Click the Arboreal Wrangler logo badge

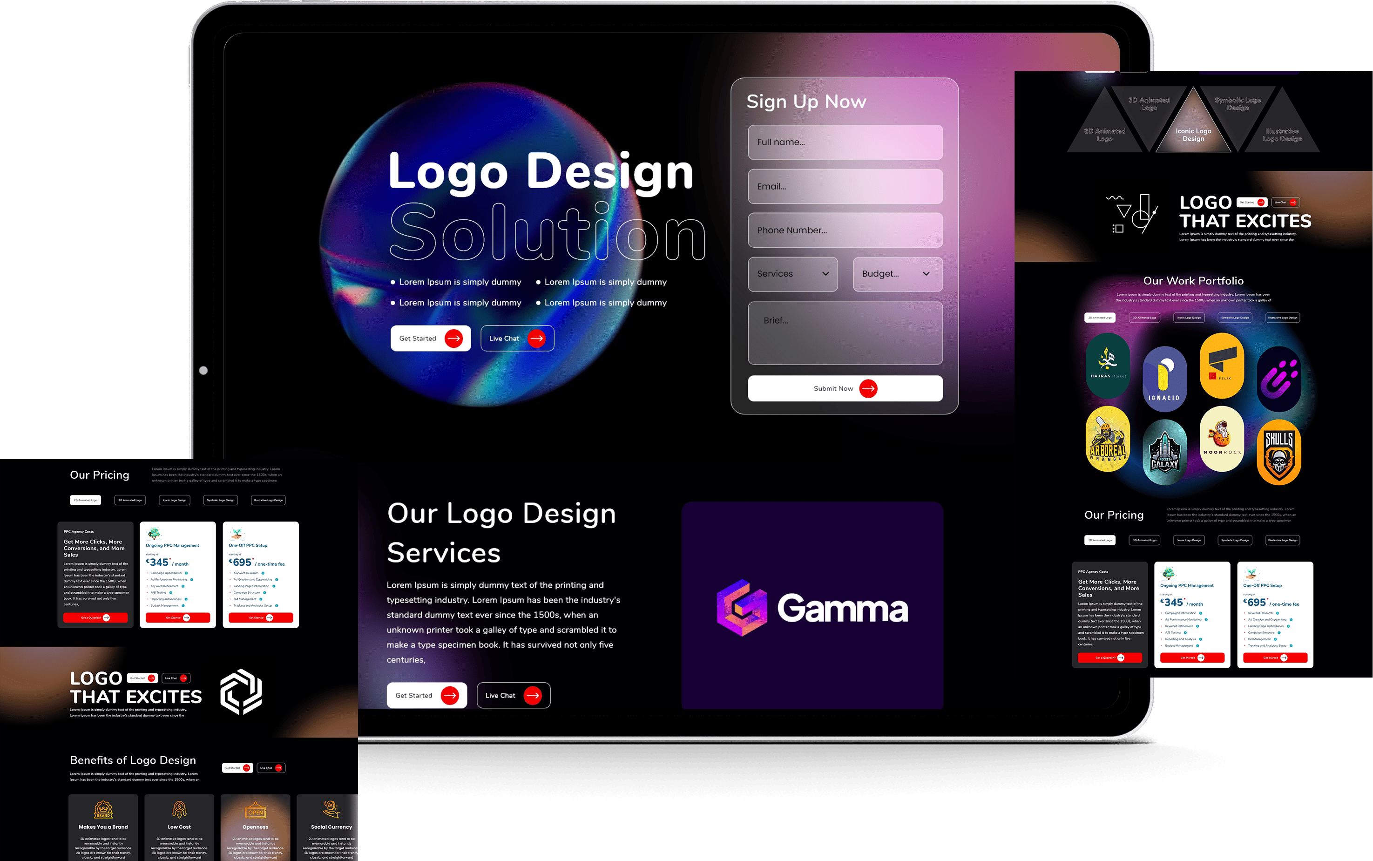(x=1107, y=439)
